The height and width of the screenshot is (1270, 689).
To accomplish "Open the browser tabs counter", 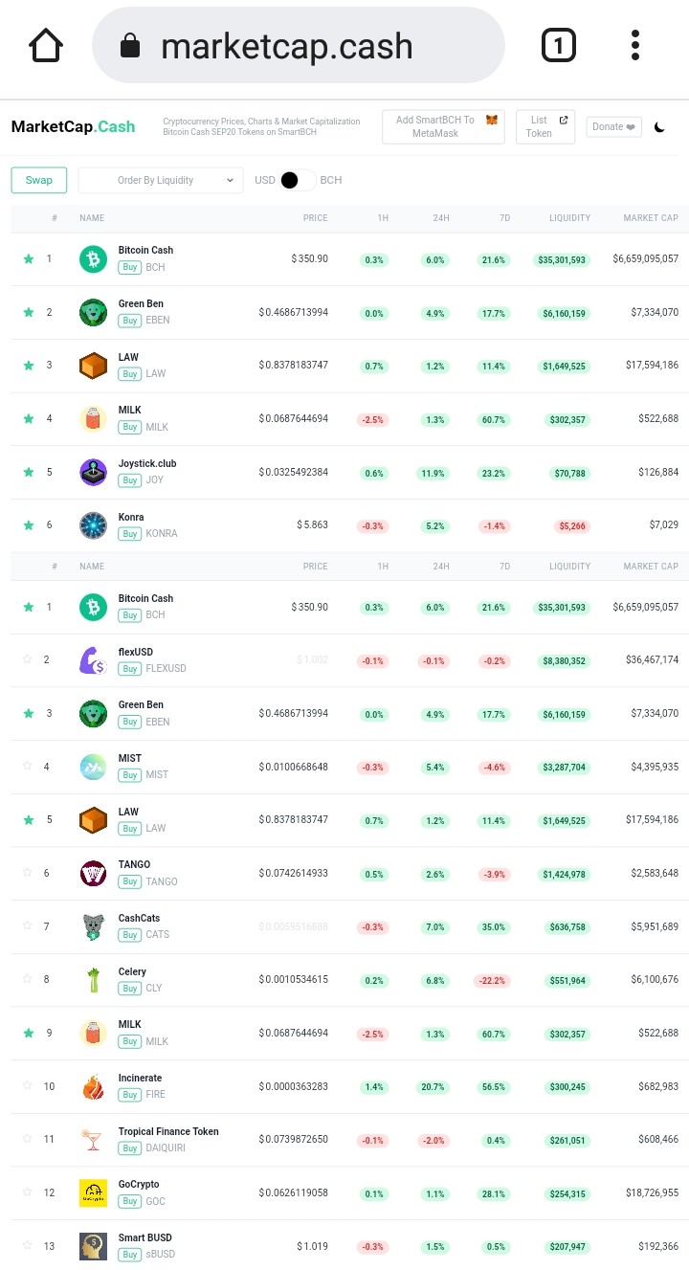I will (559, 45).
